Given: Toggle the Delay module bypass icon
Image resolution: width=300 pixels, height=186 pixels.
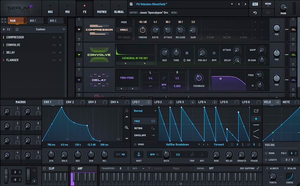Looking at the screenshot, I should pyautogui.click(x=293, y=80).
